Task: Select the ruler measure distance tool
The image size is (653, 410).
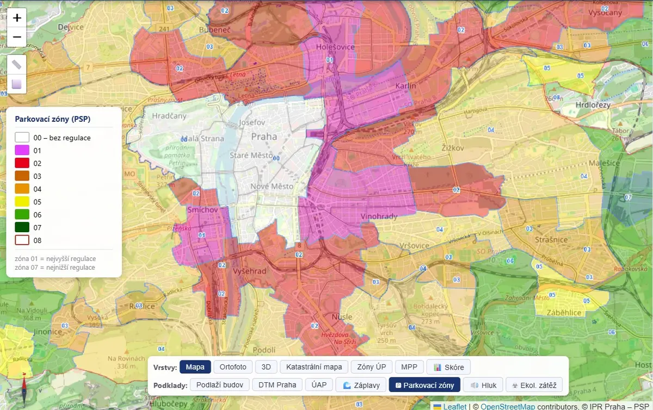Action: [17, 65]
